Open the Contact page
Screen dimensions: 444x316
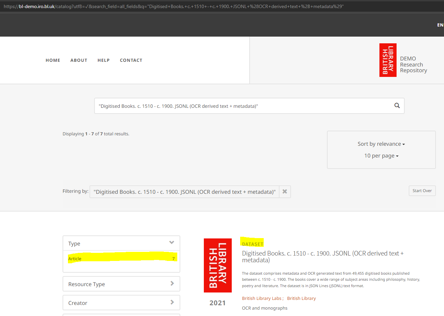coord(131,60)
